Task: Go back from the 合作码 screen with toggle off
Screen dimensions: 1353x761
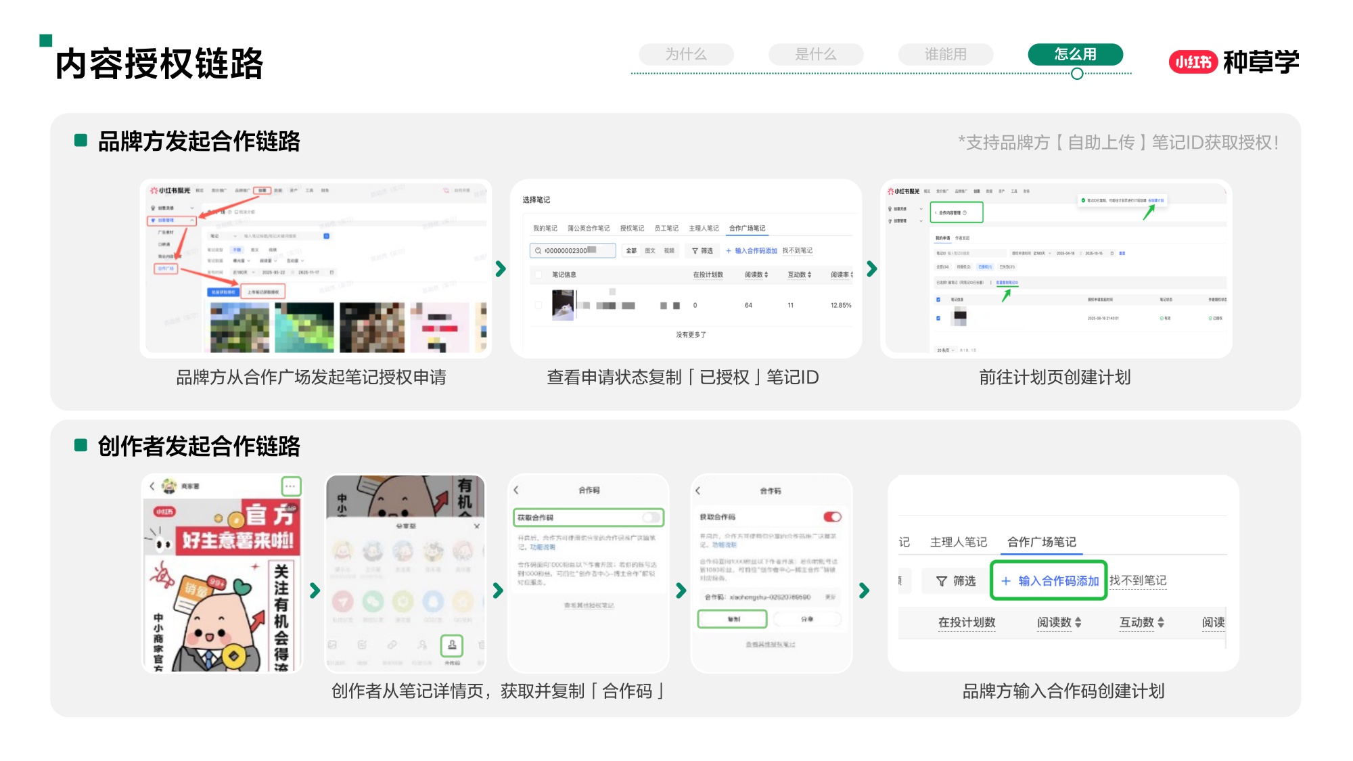Action: (x=516, y=490)
